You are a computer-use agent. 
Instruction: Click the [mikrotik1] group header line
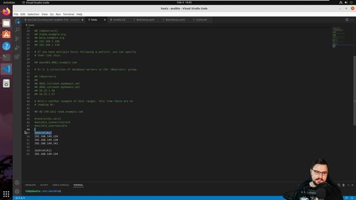click(43, 151)
